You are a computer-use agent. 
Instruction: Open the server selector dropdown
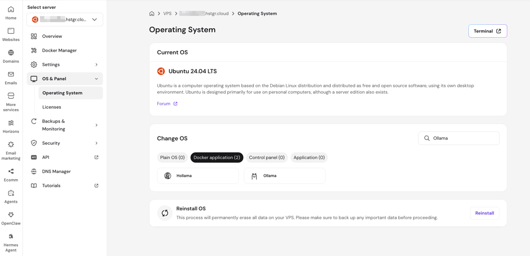(x=65, y=20)
